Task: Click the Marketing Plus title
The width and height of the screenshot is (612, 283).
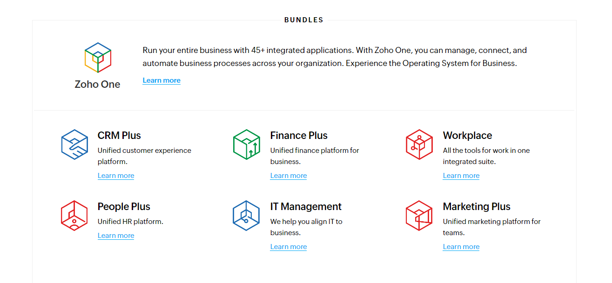Action: point(477,207)
